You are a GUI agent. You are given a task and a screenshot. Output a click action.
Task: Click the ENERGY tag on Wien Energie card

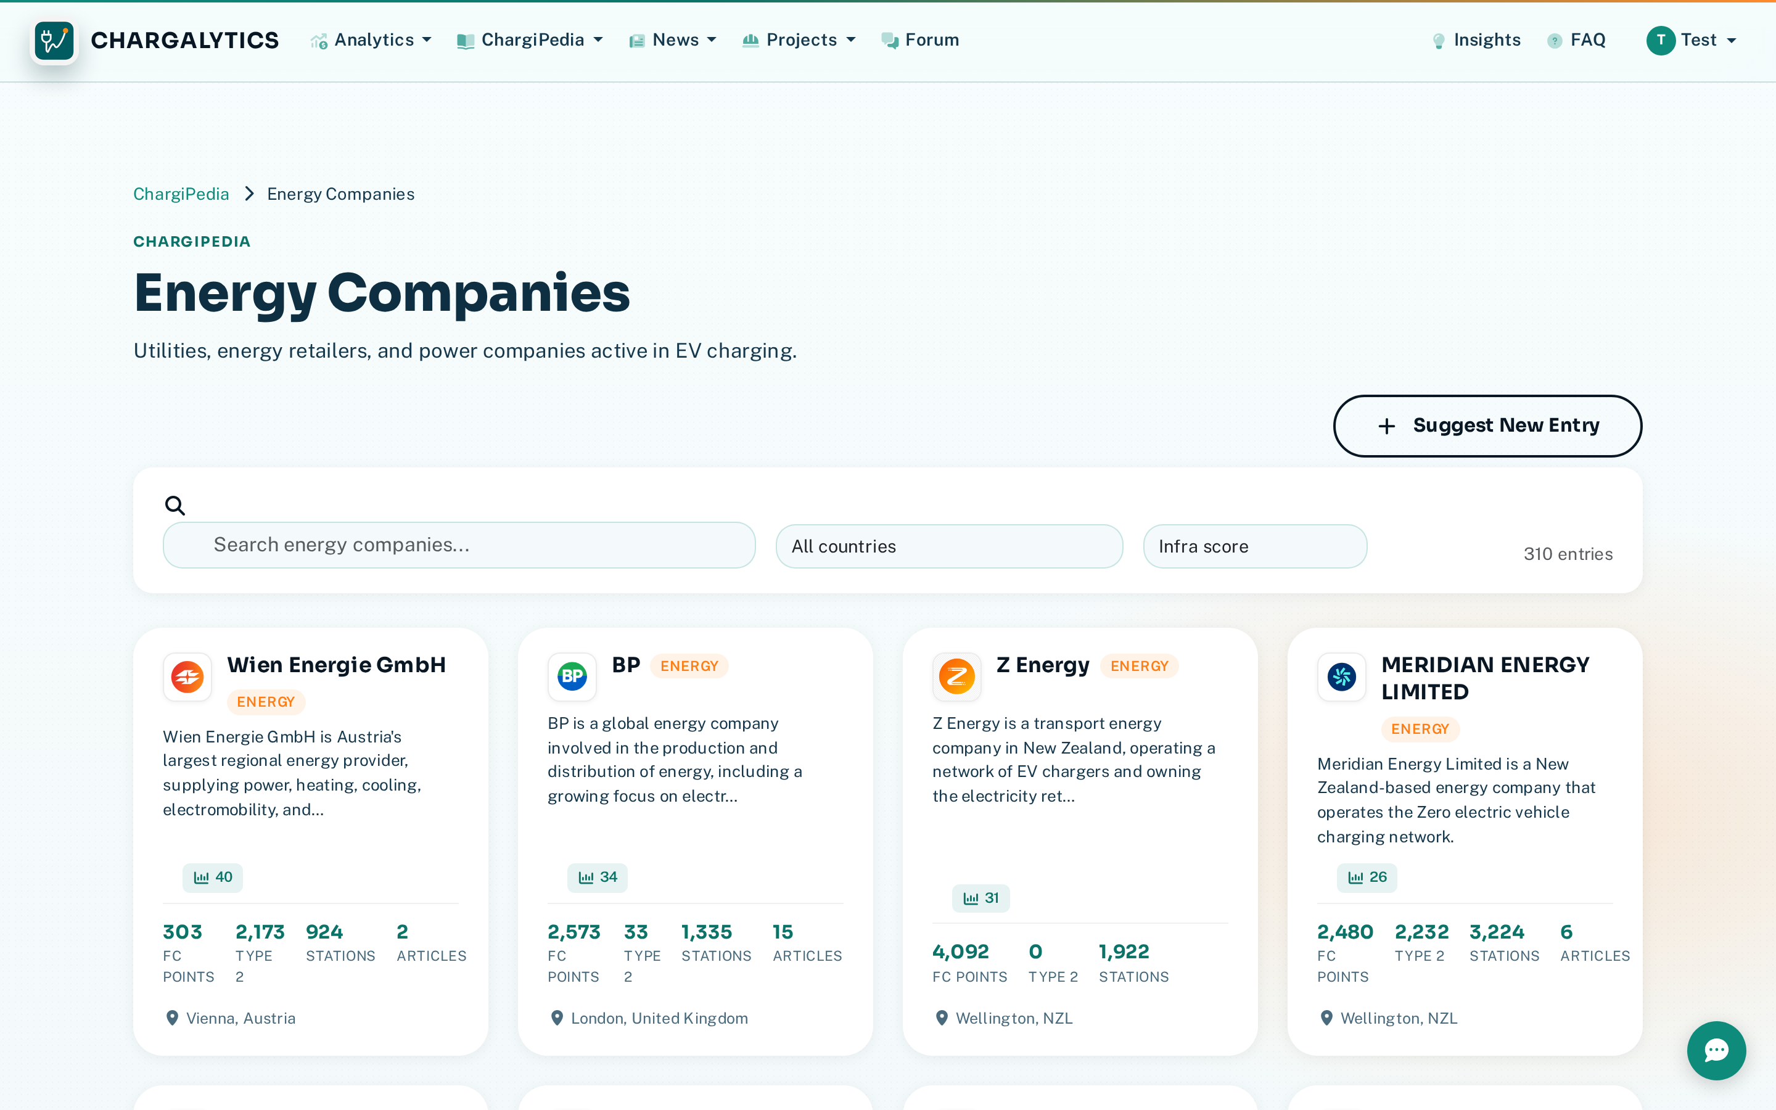click(266, 702)
